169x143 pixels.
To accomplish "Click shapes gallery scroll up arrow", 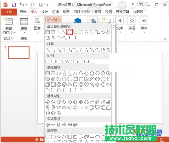I will [113, 26].
